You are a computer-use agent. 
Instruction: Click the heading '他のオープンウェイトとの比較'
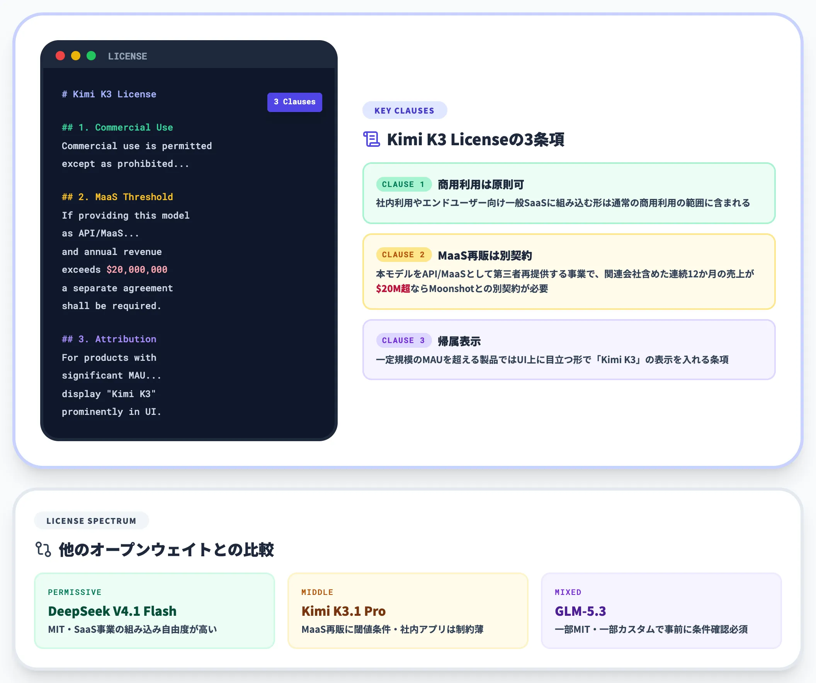(166, 550)
